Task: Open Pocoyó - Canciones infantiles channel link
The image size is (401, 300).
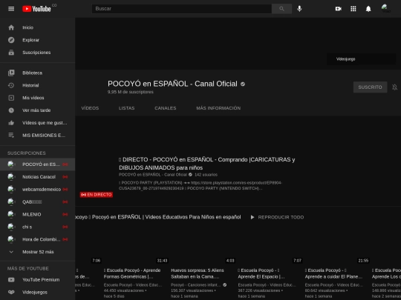Action: click(195, 285)
